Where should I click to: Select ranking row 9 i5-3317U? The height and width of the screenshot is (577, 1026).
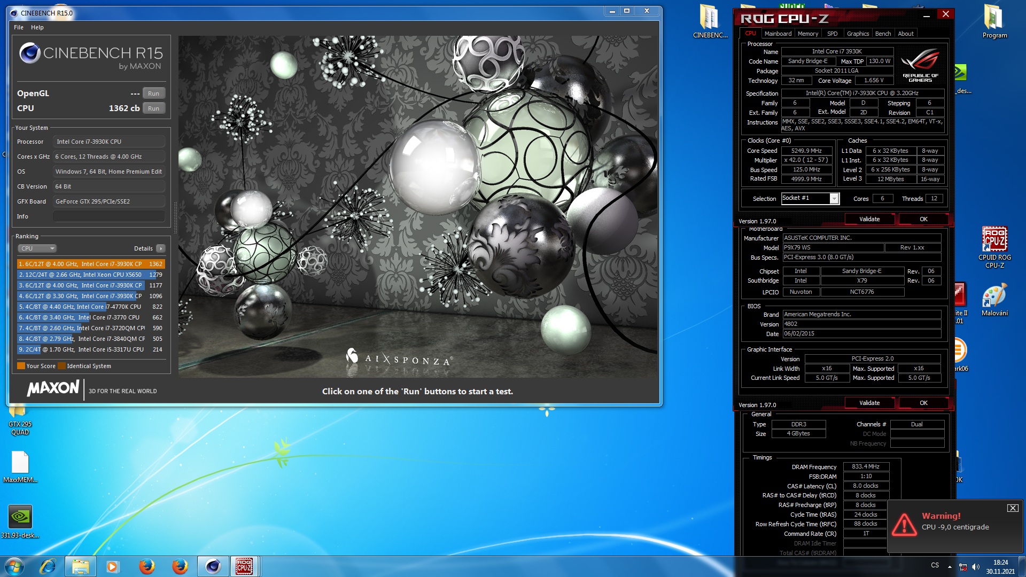tap(91, 349)
